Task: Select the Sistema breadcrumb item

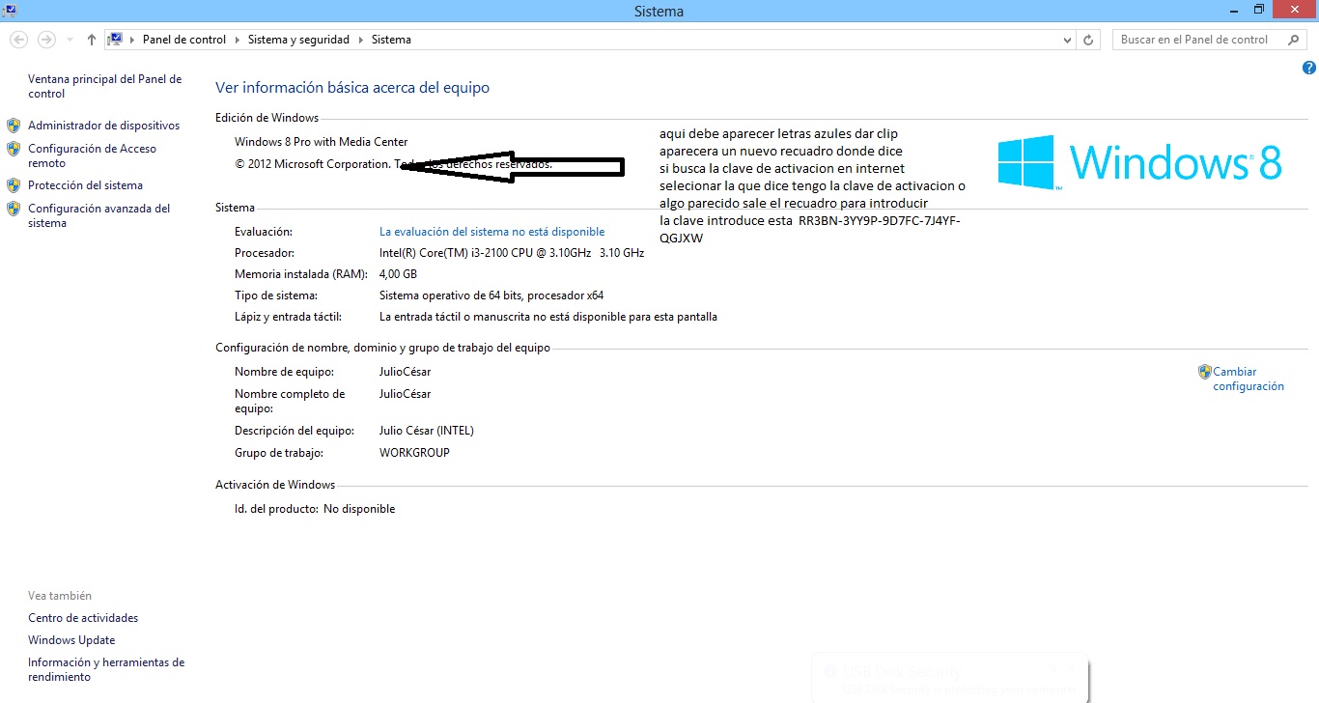Action: tap(391, 40)
